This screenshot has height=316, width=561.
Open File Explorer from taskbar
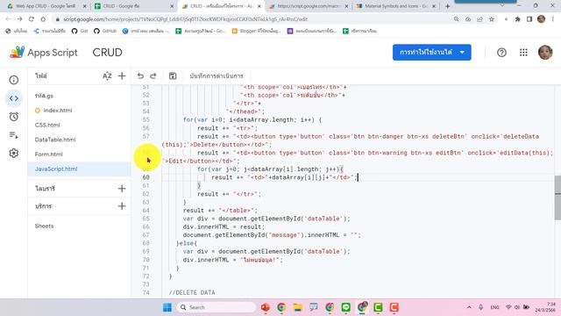[x=297, y=307]
